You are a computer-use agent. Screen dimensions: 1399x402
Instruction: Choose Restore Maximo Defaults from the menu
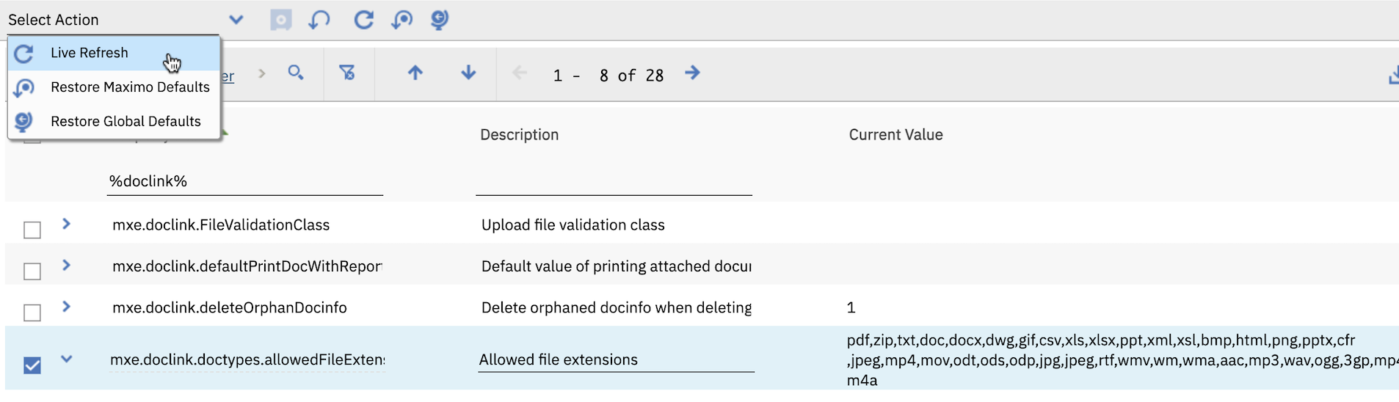coord(130,87)
